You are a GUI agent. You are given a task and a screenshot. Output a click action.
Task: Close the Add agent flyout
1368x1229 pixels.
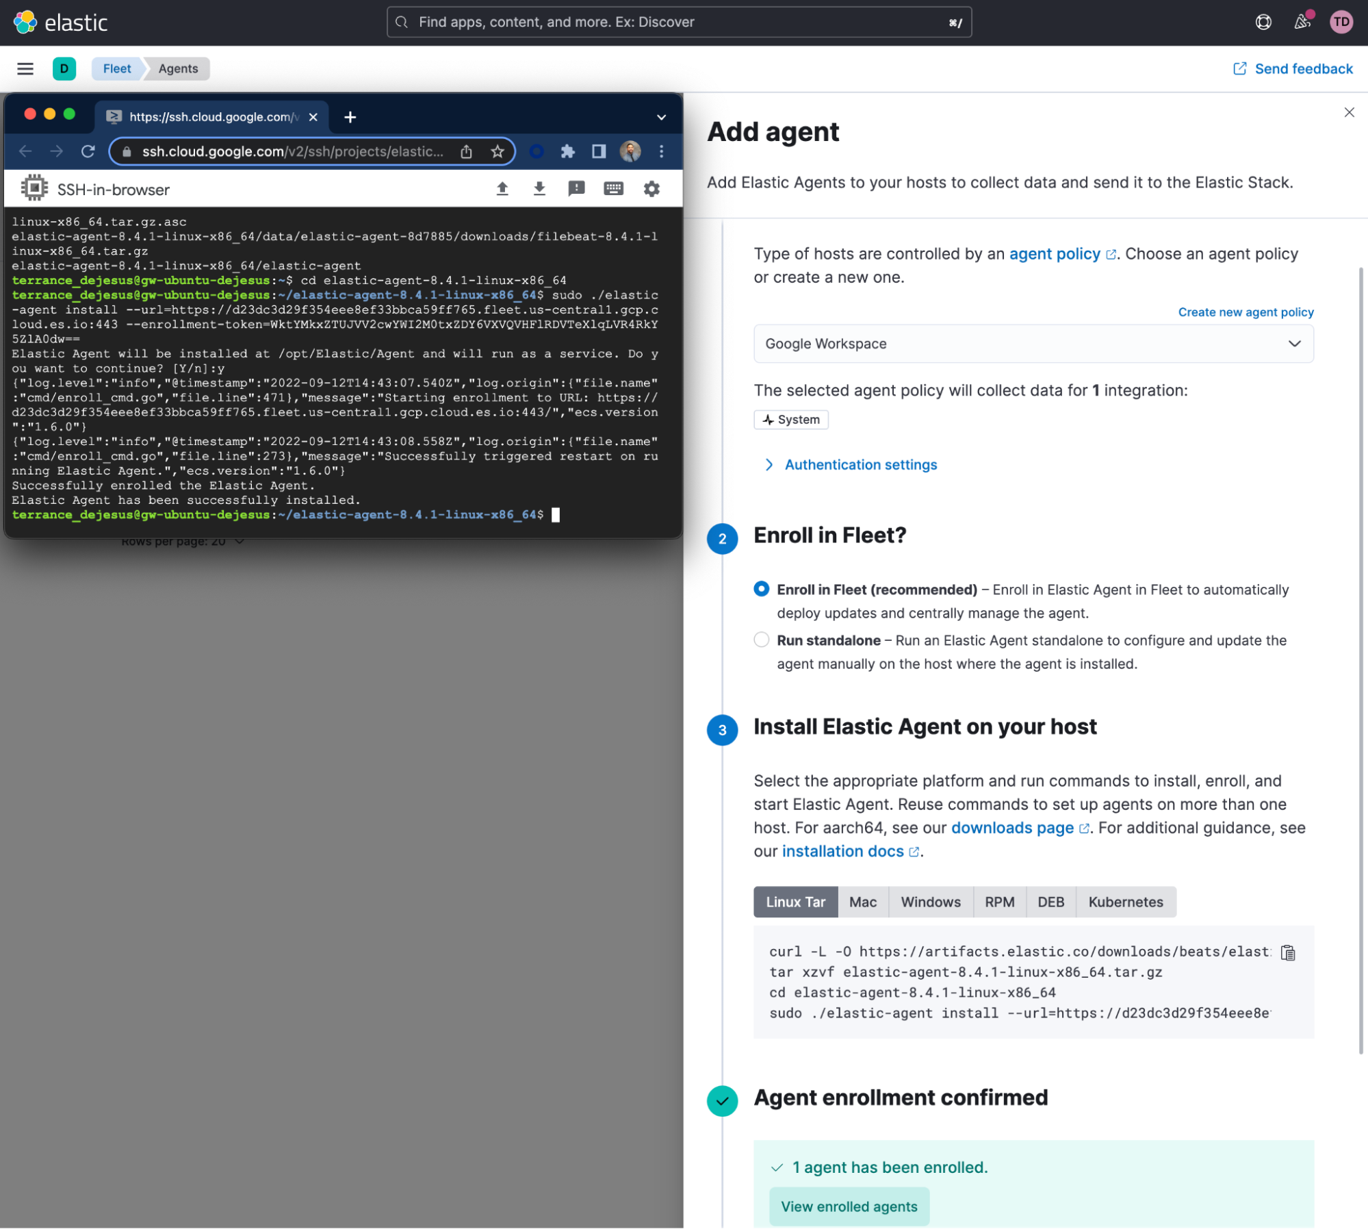[1349, 112]
